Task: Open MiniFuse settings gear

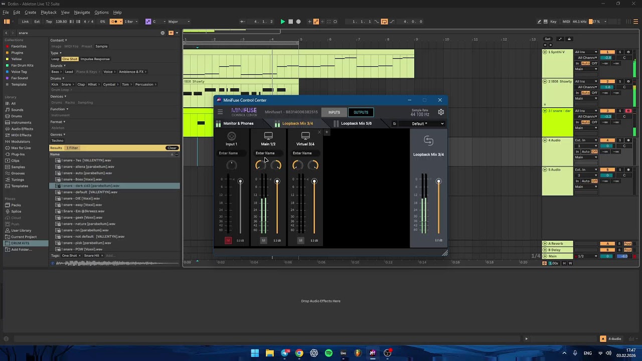Action: pyautogui.click(x=441, y=112)
